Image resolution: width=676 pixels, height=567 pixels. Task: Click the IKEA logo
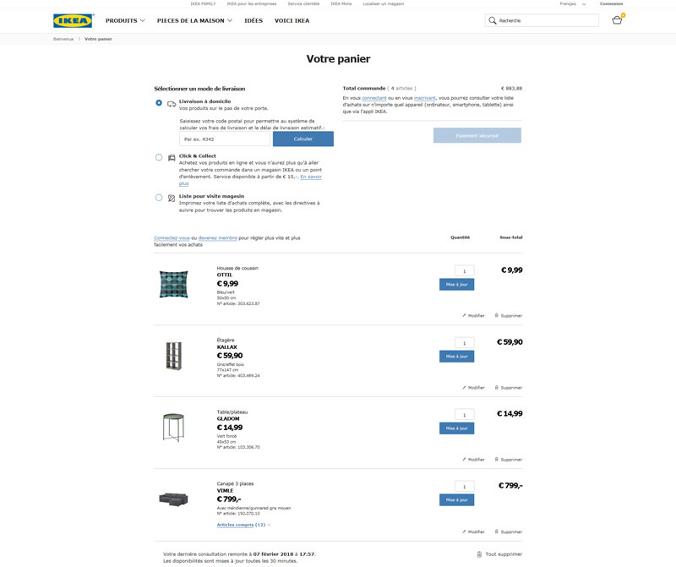coord(74,20)
